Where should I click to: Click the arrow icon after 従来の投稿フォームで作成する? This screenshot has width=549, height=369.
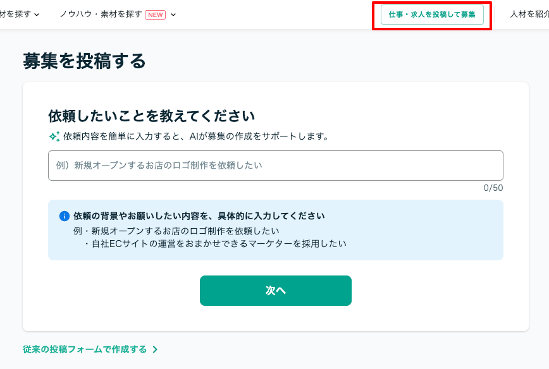tap(155, 349)
